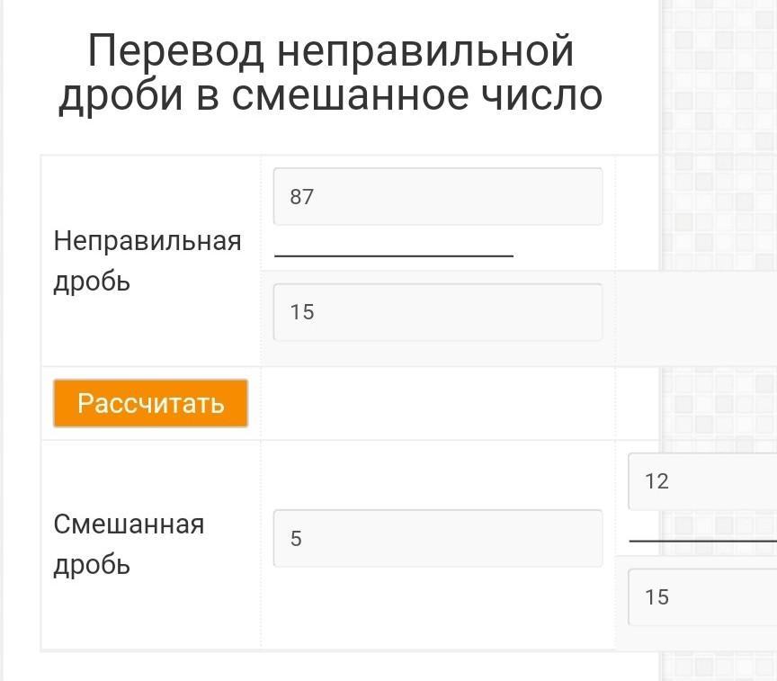Click 'дробь' under the Смешанная label

(x=92, y=565)
